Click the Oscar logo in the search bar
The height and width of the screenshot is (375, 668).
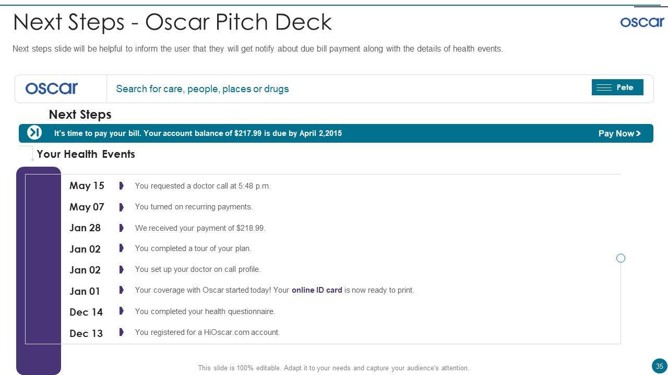tap(52, 89)
